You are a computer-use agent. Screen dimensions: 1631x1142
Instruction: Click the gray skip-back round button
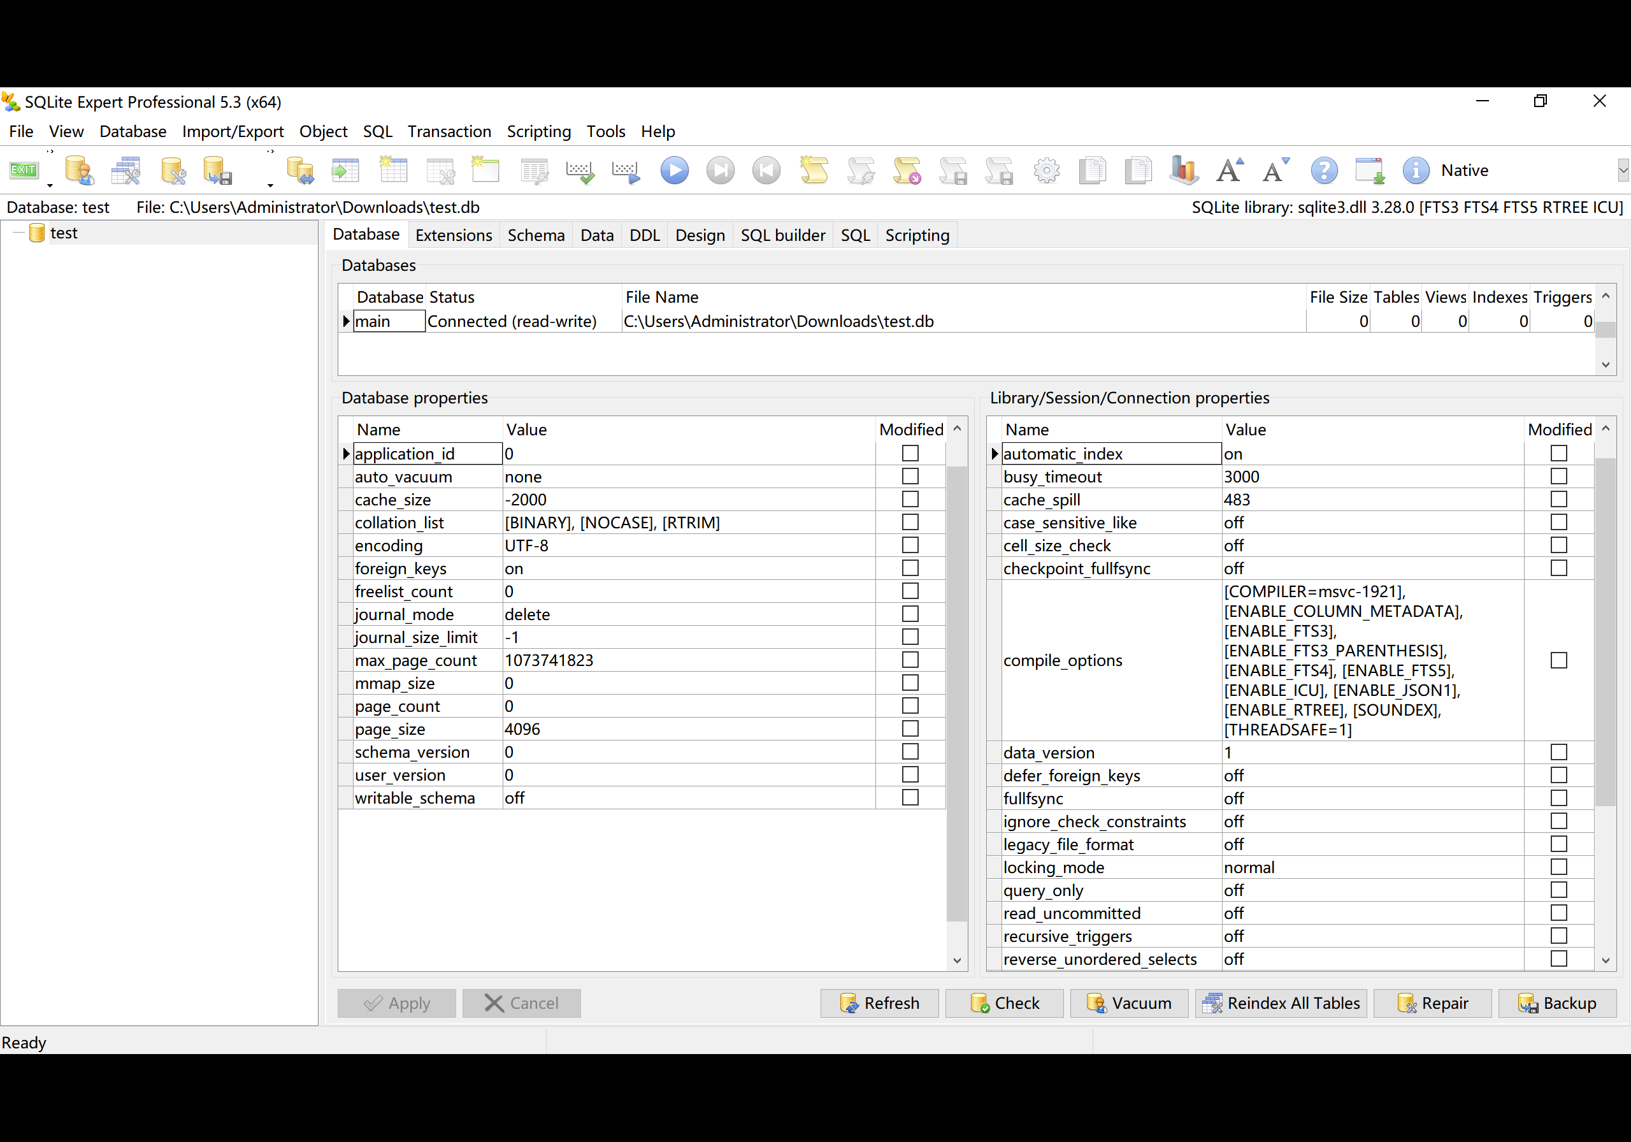766,171
